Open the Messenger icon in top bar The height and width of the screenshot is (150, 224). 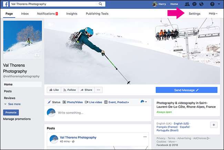tap(194, 4)
